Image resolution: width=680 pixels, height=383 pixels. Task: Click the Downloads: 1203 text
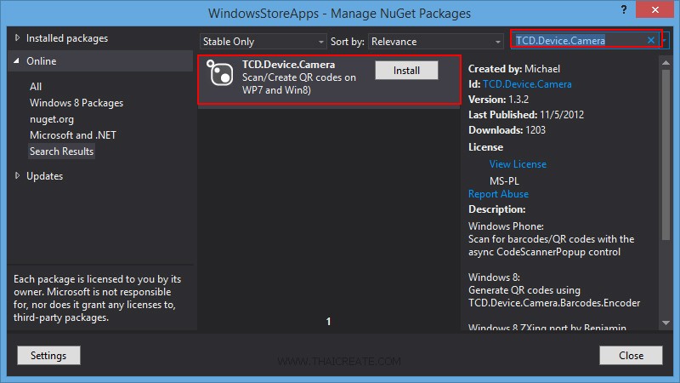point(507,130)
